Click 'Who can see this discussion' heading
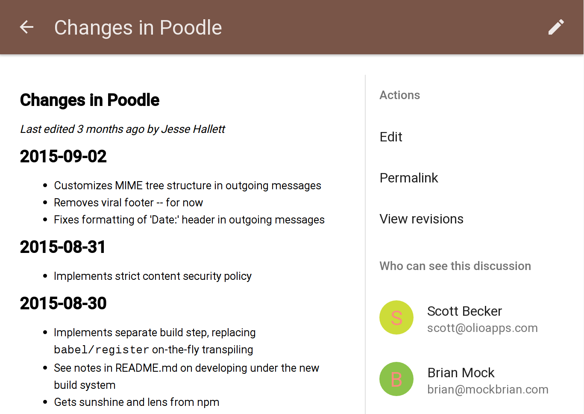 click(455, 266)
